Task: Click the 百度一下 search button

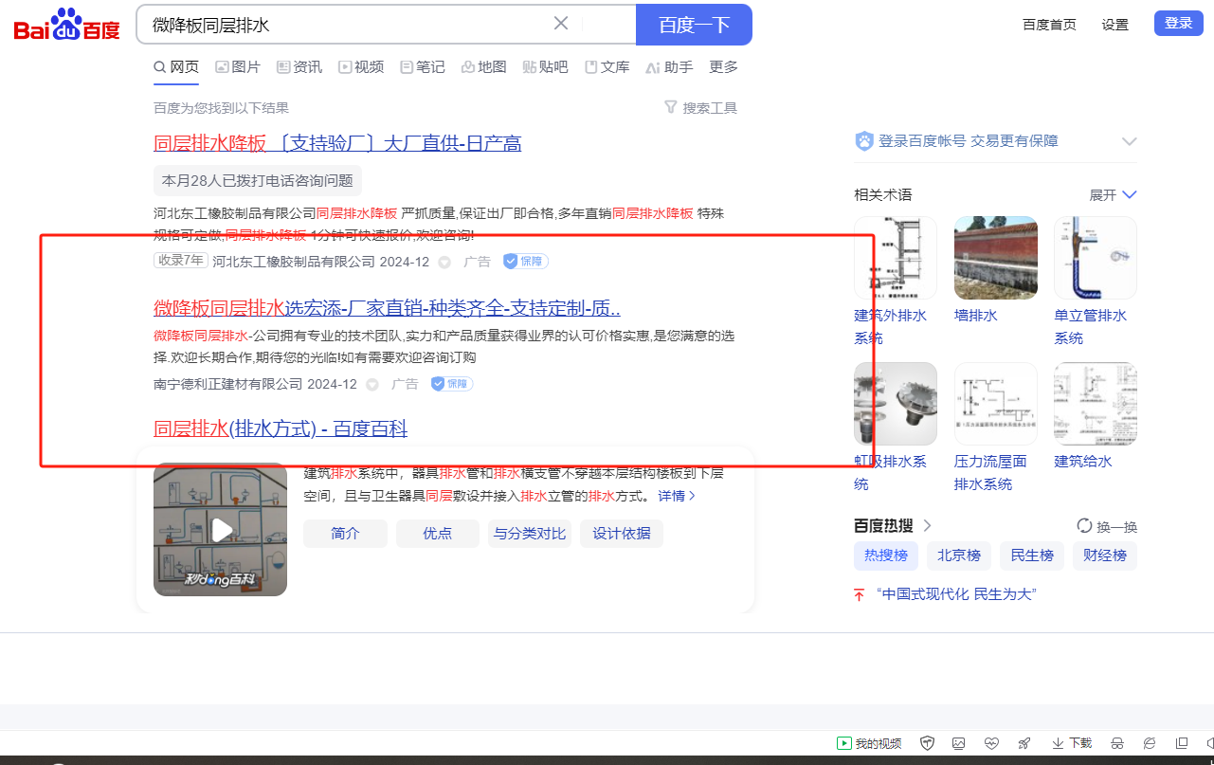Action: click(x=693, y=25)
